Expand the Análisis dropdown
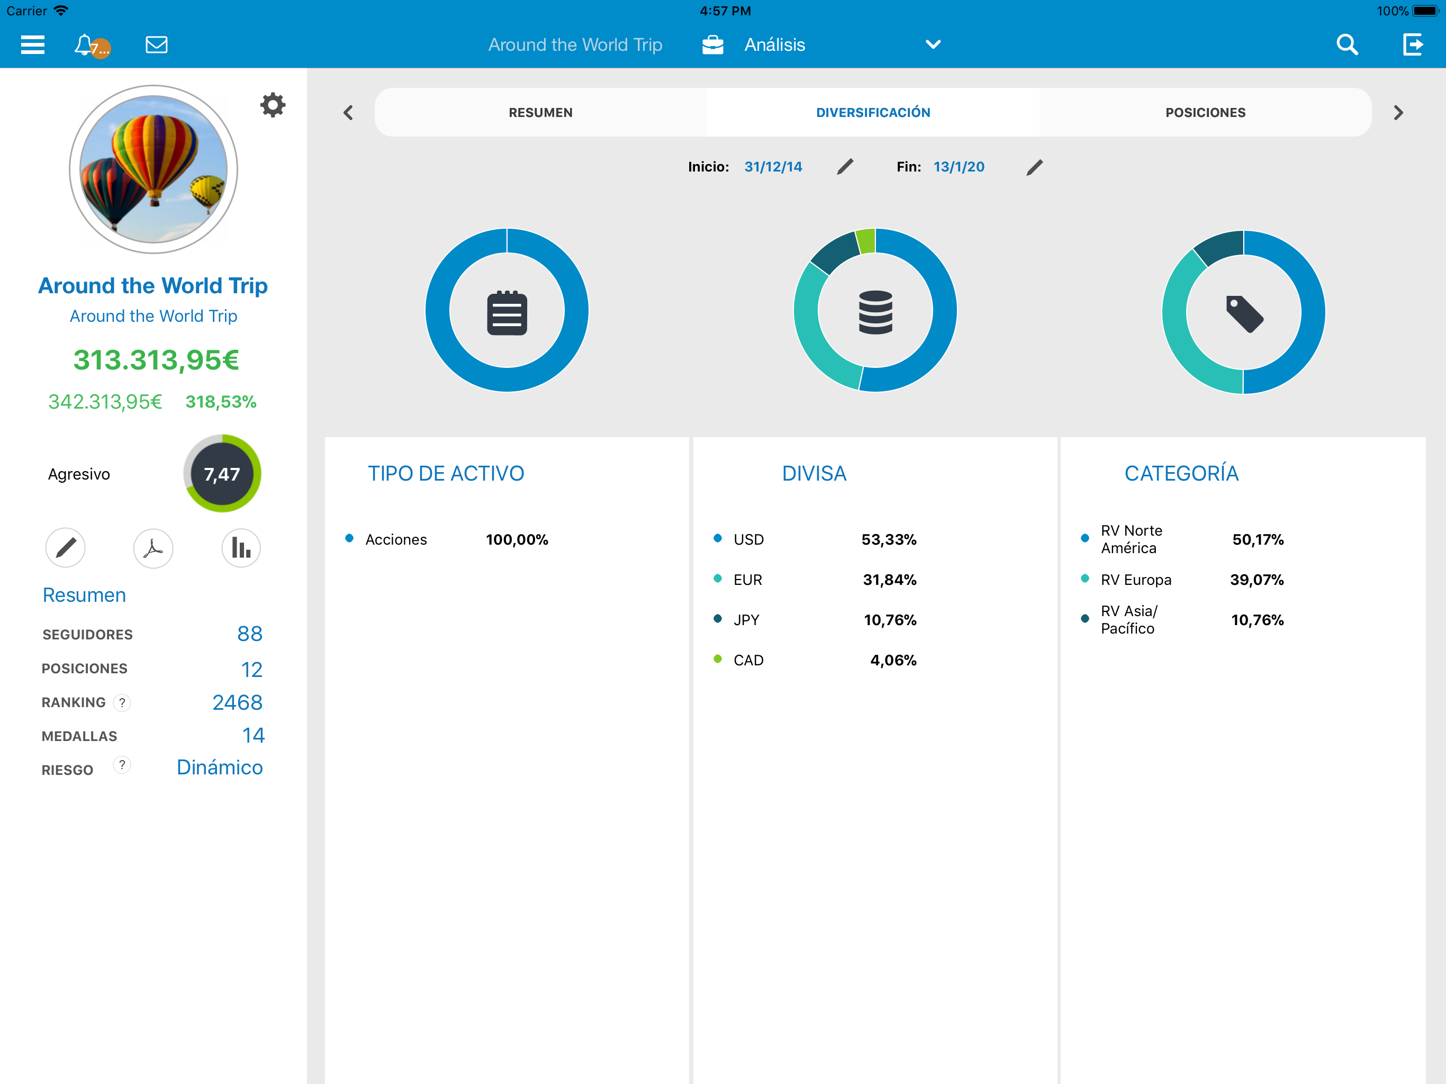 tap(933, 44)
